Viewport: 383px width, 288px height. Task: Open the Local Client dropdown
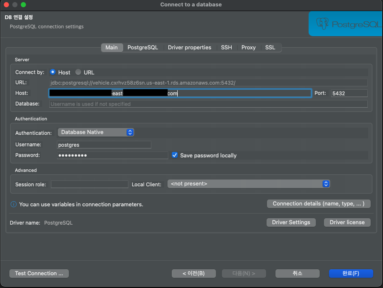pos(249,184)
